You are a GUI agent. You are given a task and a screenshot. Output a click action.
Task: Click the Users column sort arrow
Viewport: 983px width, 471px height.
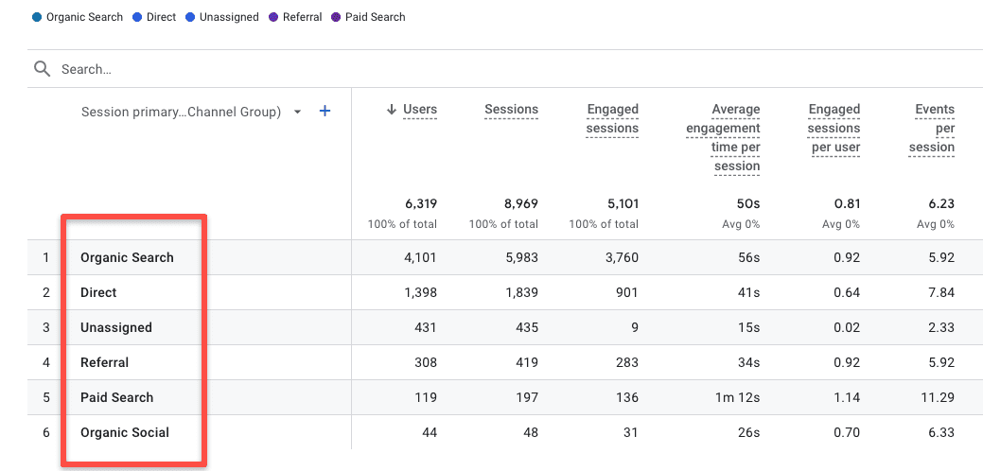pyautogui.click(x=391, y=110)
